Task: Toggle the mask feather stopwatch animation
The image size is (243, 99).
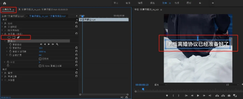Action: coord(11,48)
